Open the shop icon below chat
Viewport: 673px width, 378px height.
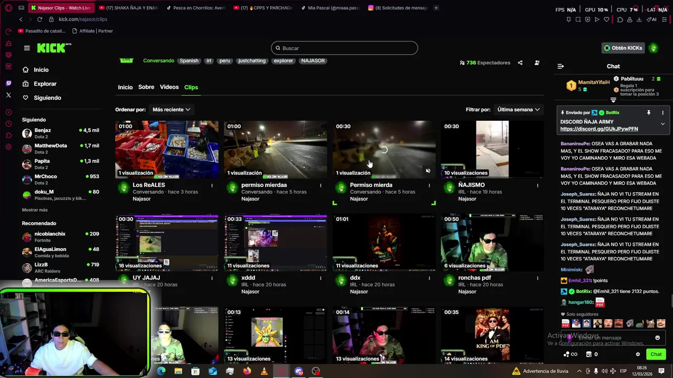coord(589,354)
